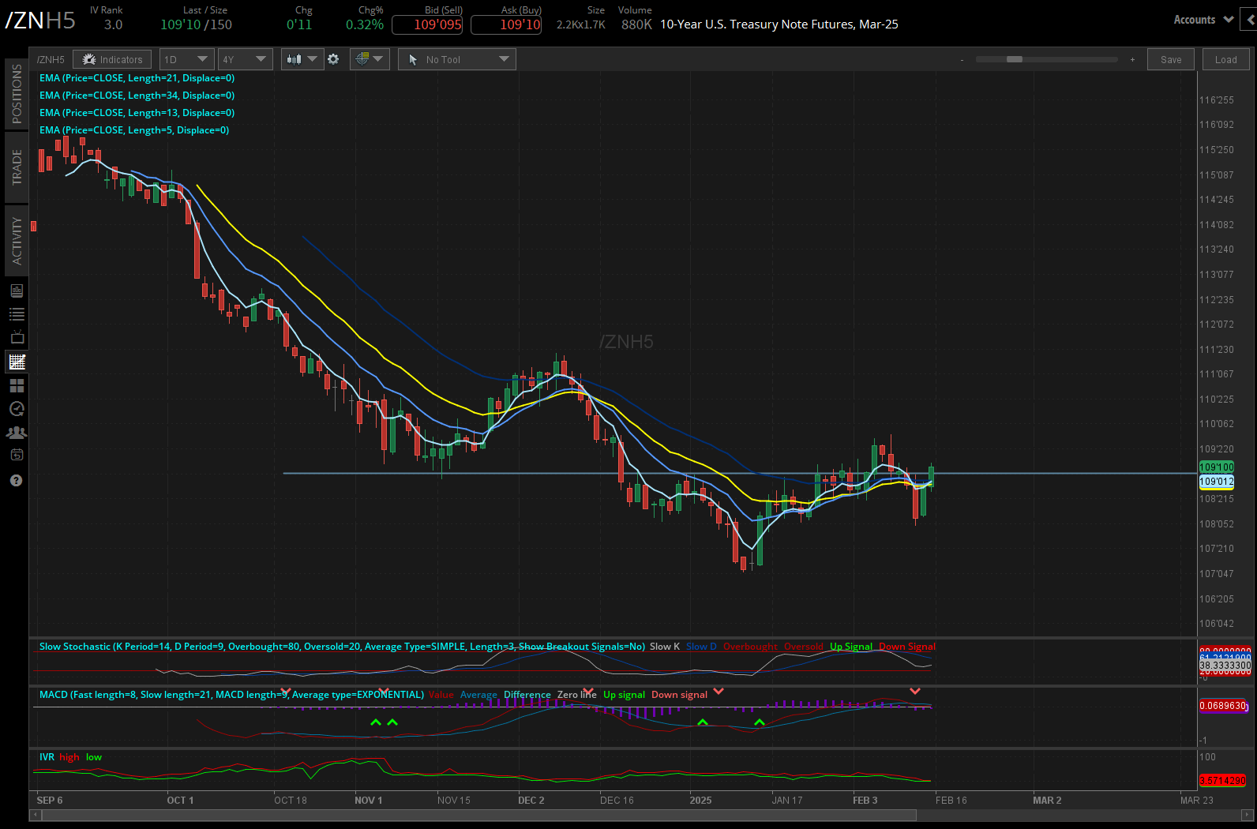Click the Volume 880K value
The width and height of the screenshot is (1257, 829).
point(636,24)
